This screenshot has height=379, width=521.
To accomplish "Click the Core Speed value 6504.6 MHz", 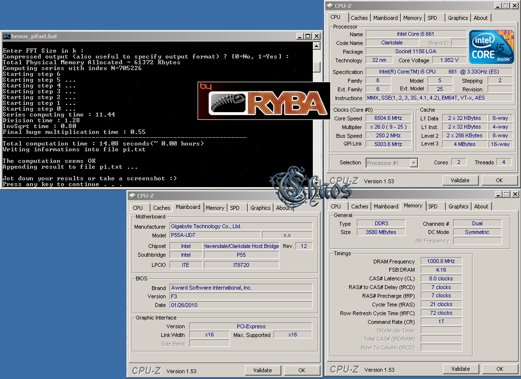I will point(388,118).
